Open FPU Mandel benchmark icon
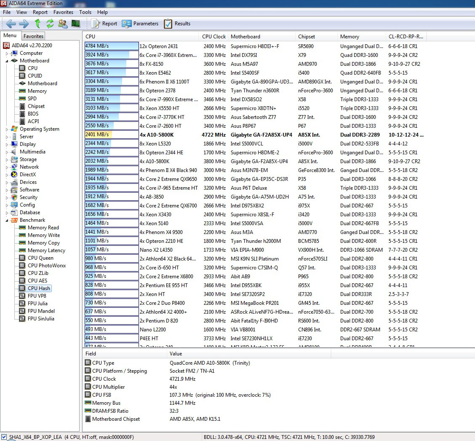 (22, 311)
